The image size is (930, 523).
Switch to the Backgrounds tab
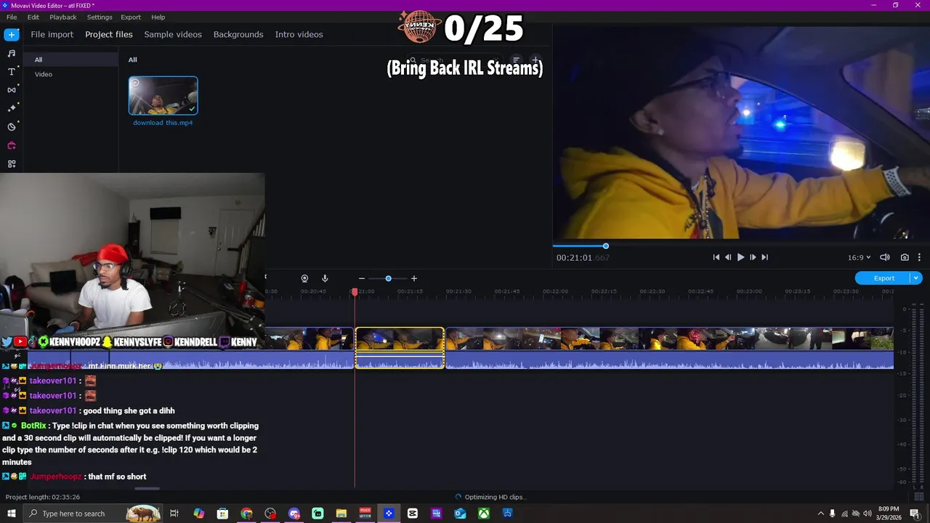(x=238, y=34)
